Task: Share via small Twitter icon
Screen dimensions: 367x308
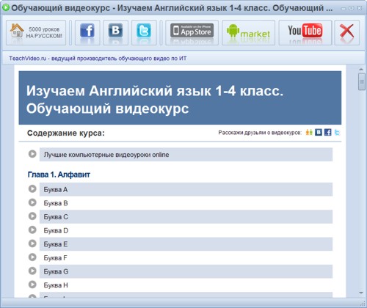Action: (x=337, y=133)
